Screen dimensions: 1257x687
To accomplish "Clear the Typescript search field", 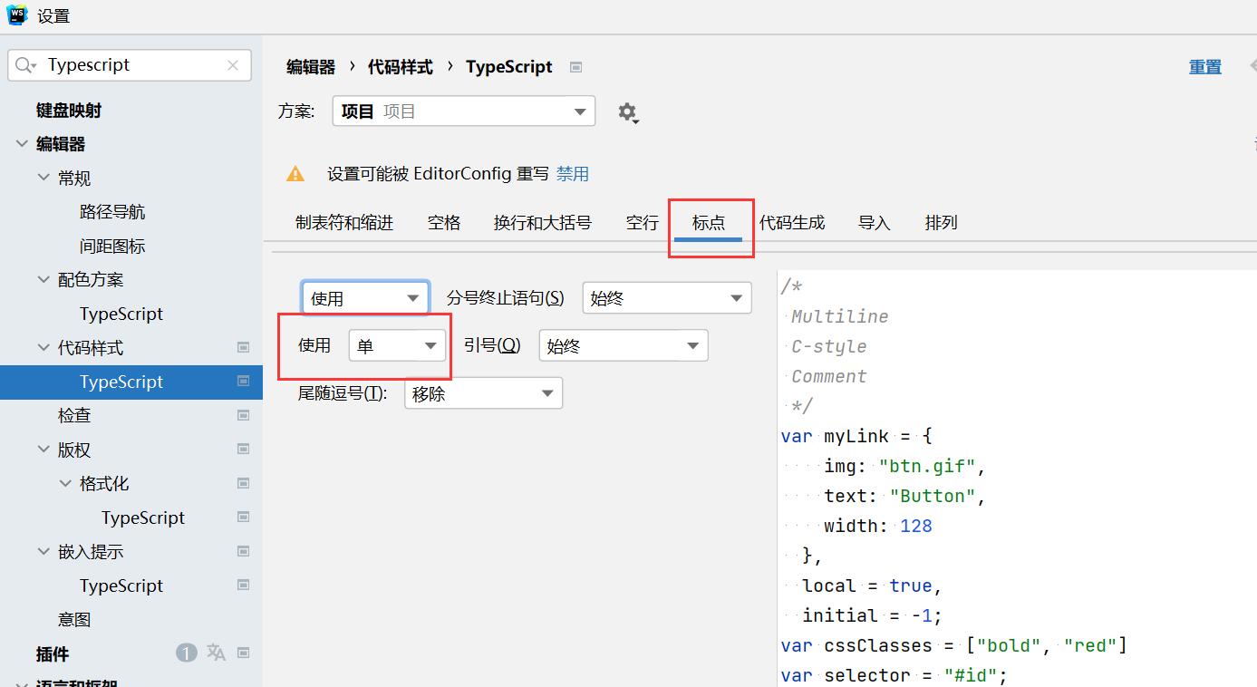I will pyautogui.click(x=233, y=65).
